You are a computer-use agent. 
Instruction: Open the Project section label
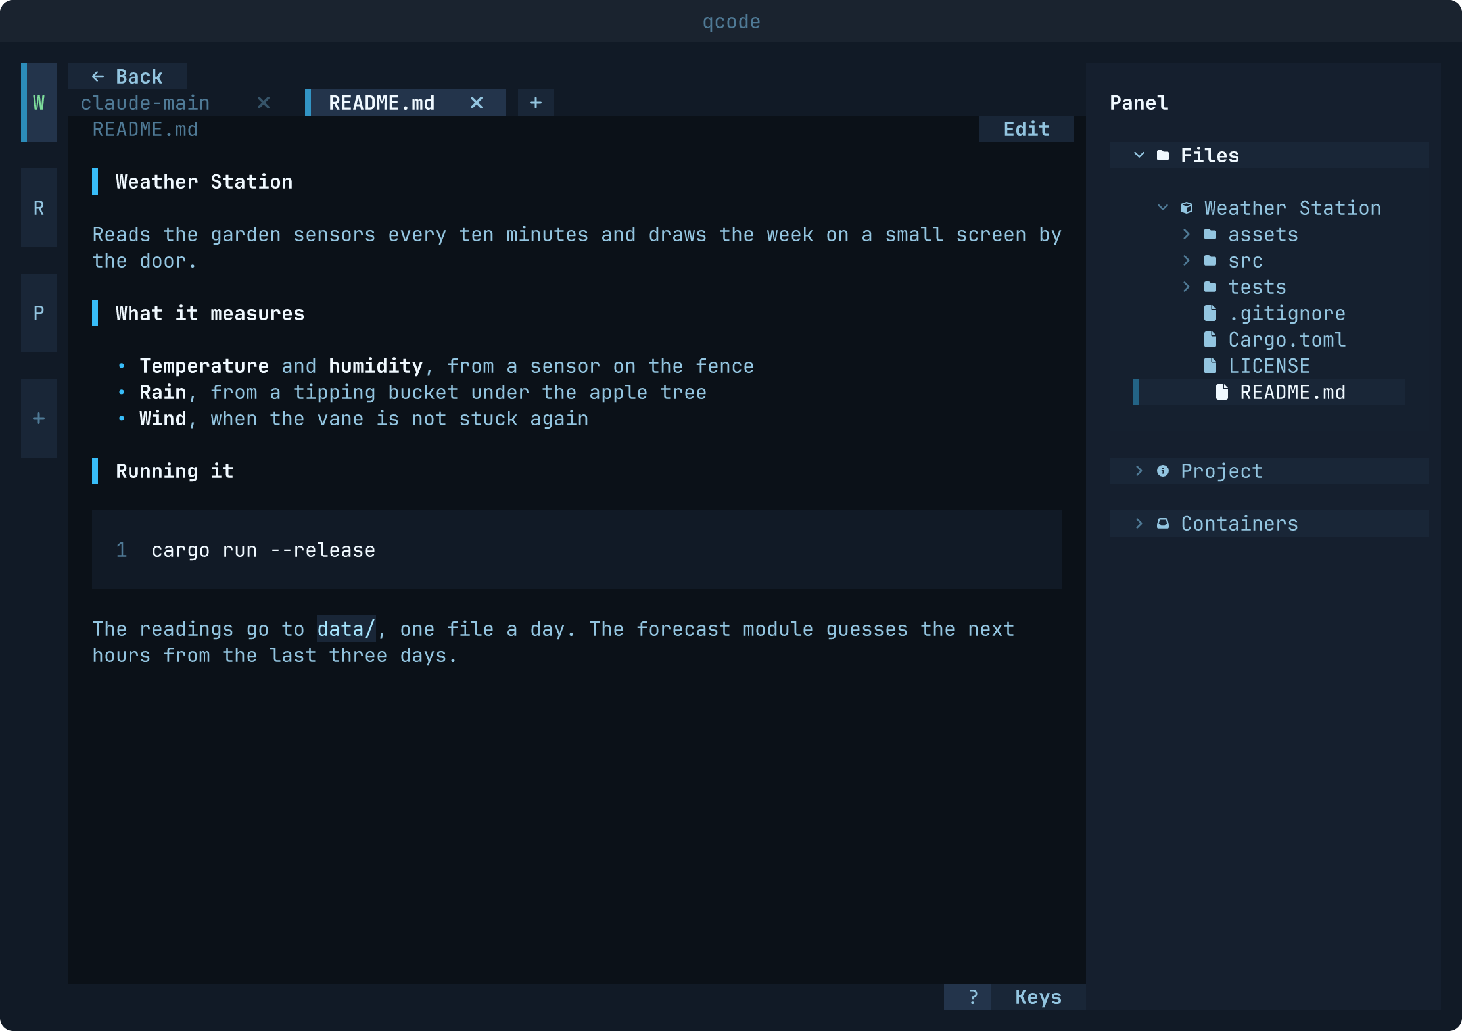(1222, 471)
